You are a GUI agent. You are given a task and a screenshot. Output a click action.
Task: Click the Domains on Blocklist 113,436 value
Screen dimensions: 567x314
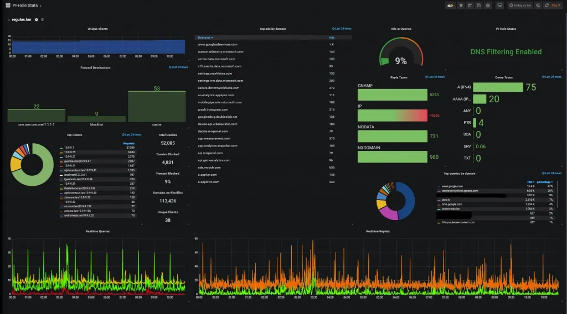168,201
